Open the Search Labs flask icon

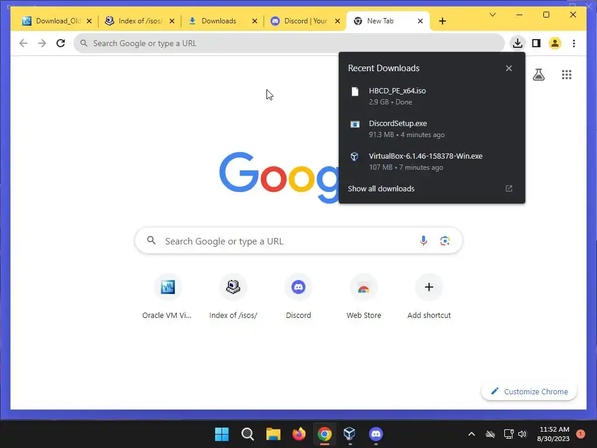pyautogui.click(x=538, y=75)
